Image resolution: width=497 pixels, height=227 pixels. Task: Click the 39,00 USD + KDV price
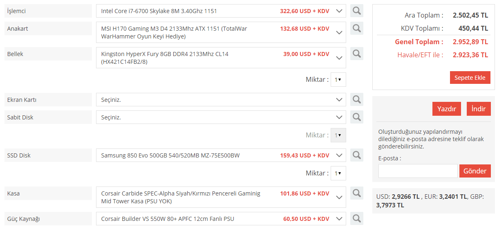coord(306,54)
